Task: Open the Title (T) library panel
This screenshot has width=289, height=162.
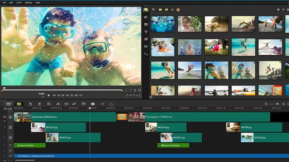Action: pos(146,32)
